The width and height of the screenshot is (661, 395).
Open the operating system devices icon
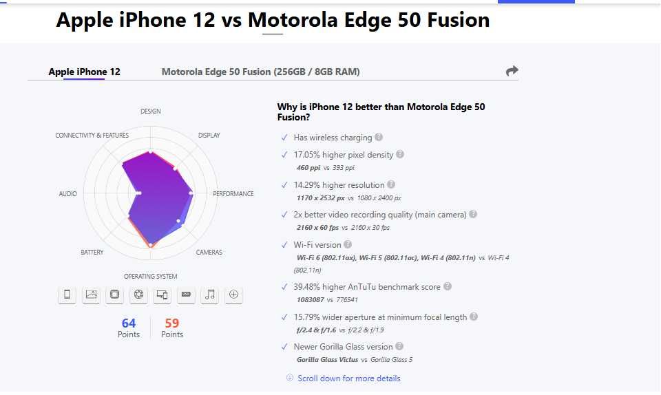click(x=162, y=295)
